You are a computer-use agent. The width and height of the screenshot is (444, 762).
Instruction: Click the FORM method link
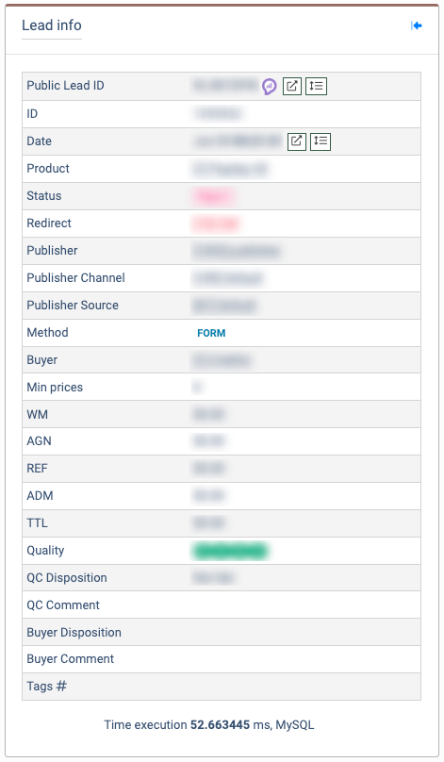[211, 333]
